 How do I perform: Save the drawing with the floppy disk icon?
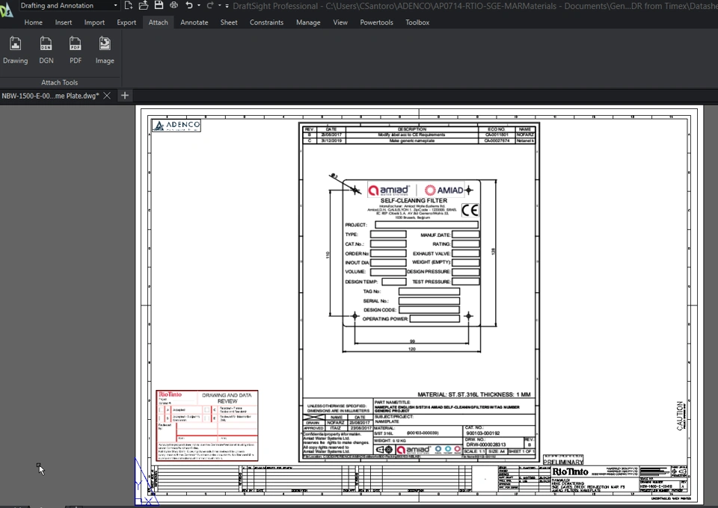click(x=159, y=5)
